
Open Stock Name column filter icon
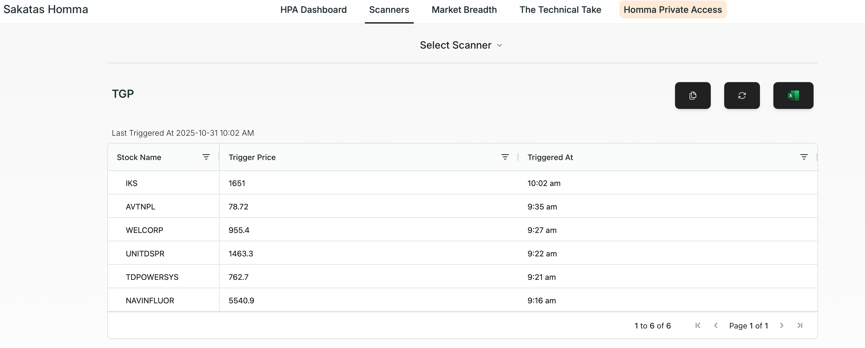pyautogui.click(x=206, y=157)
